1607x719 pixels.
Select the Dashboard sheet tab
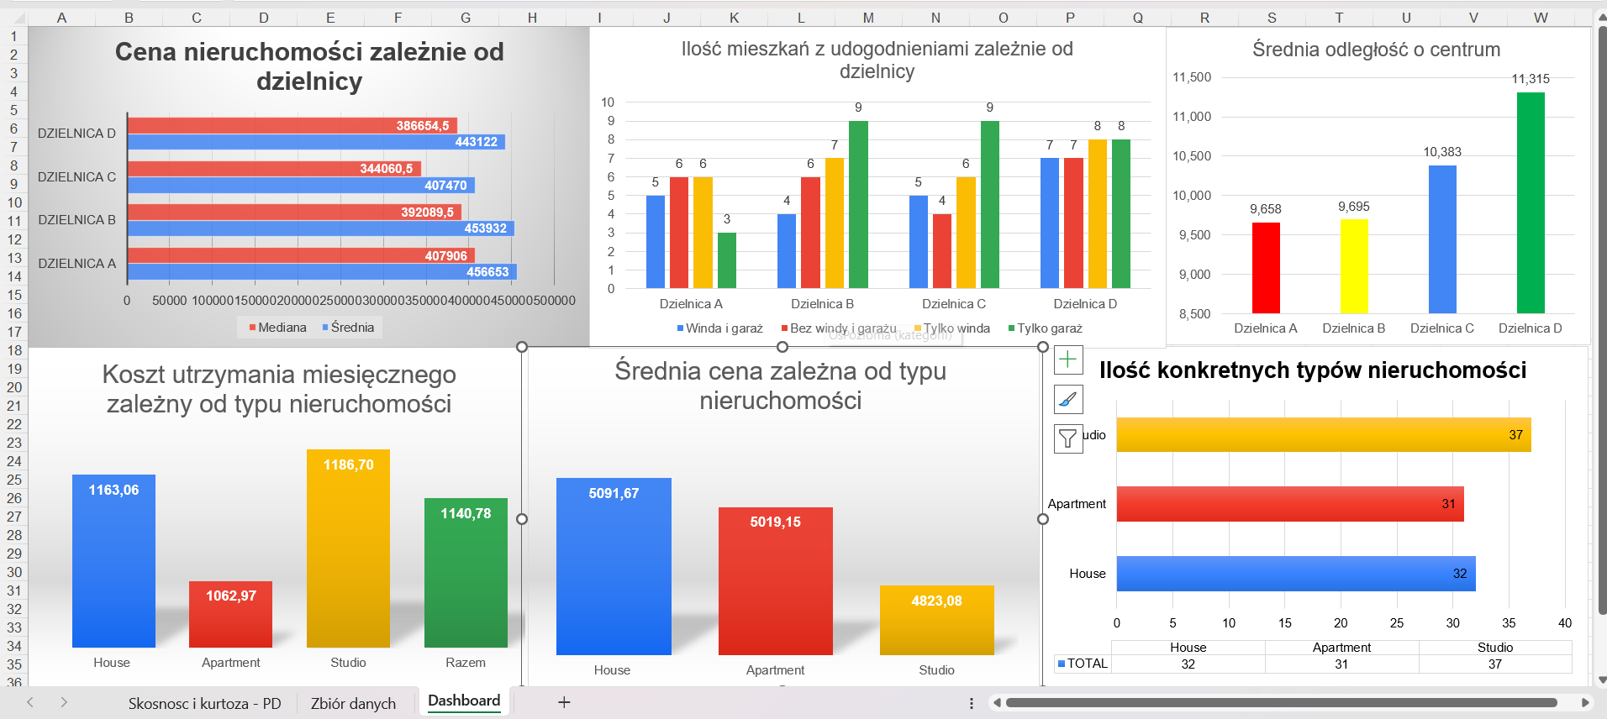tap(464, 701)
